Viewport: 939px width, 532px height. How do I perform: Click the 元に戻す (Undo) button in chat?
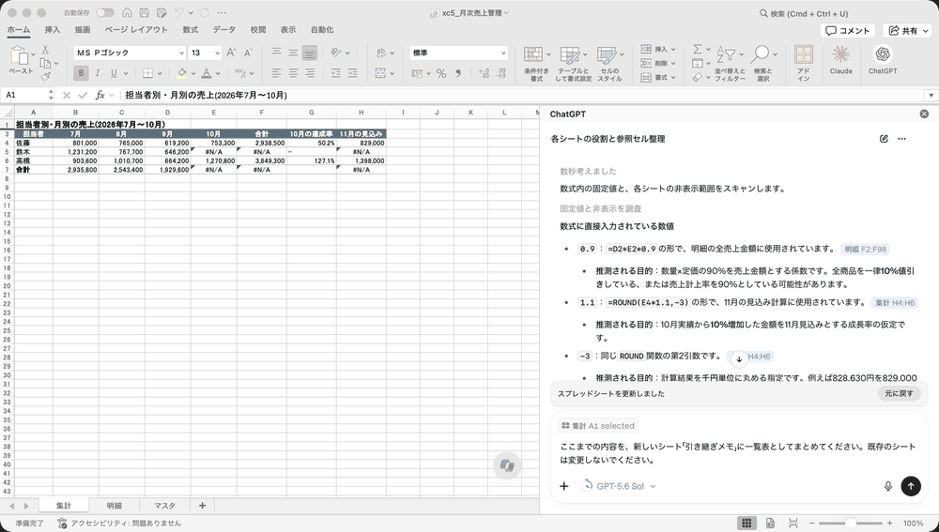point(899,394)
